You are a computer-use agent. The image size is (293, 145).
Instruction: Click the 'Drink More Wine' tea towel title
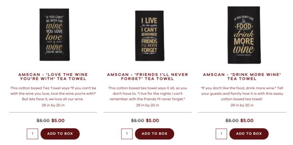tap(242, 77)
